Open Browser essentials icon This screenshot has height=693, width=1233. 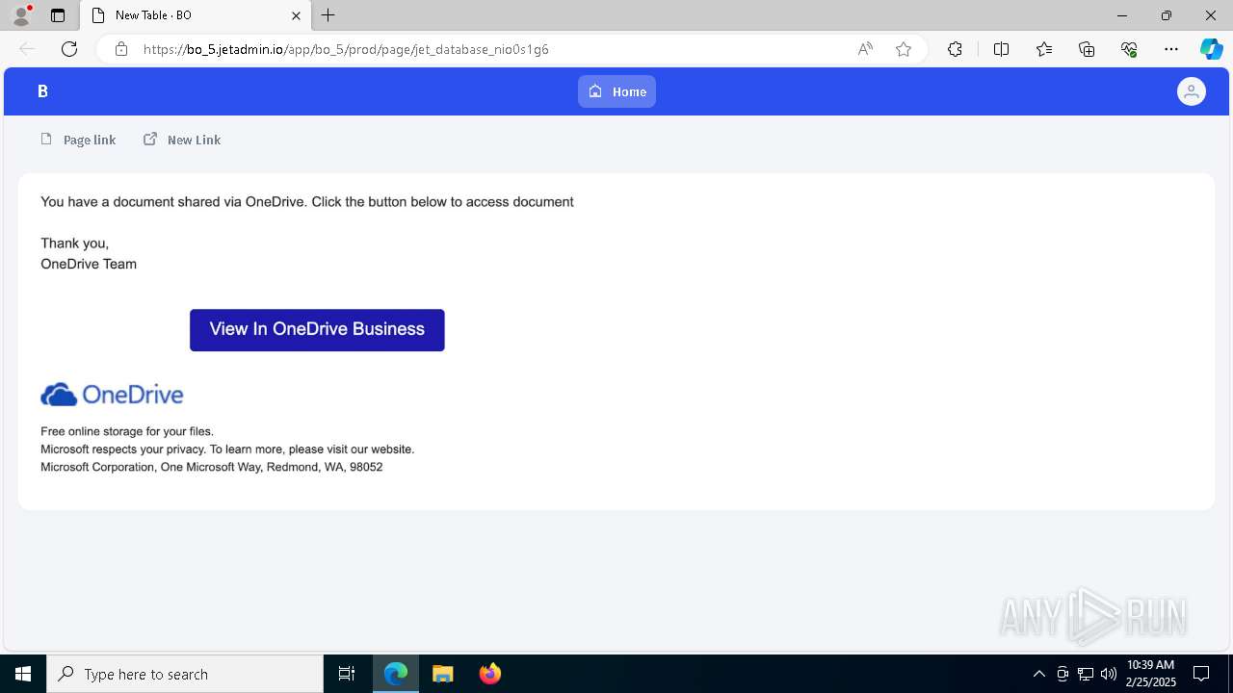(1129, 49)
